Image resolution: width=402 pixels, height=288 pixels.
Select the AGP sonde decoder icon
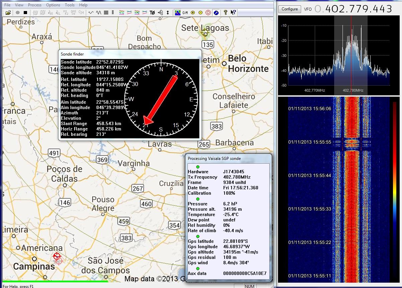(43, 13)
